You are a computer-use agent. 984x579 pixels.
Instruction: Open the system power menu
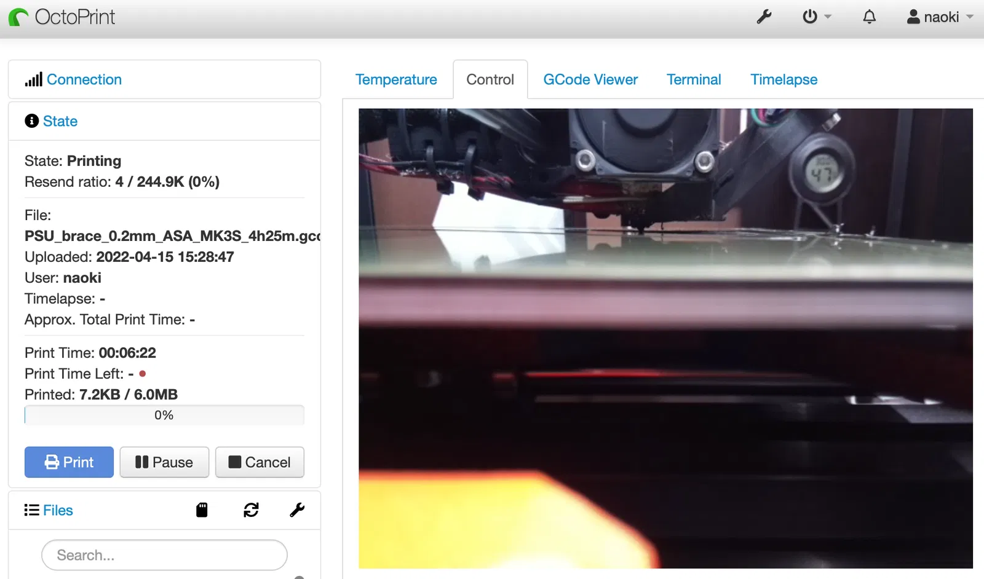817,17
